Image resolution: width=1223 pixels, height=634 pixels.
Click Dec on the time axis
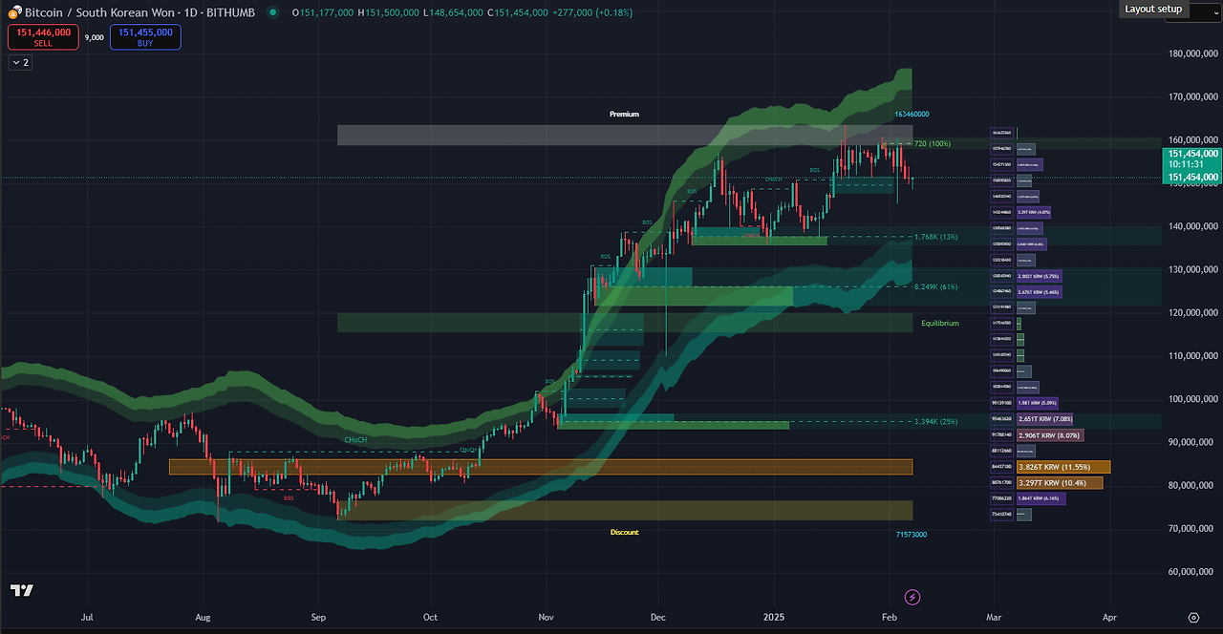click(x=657, y=619)
